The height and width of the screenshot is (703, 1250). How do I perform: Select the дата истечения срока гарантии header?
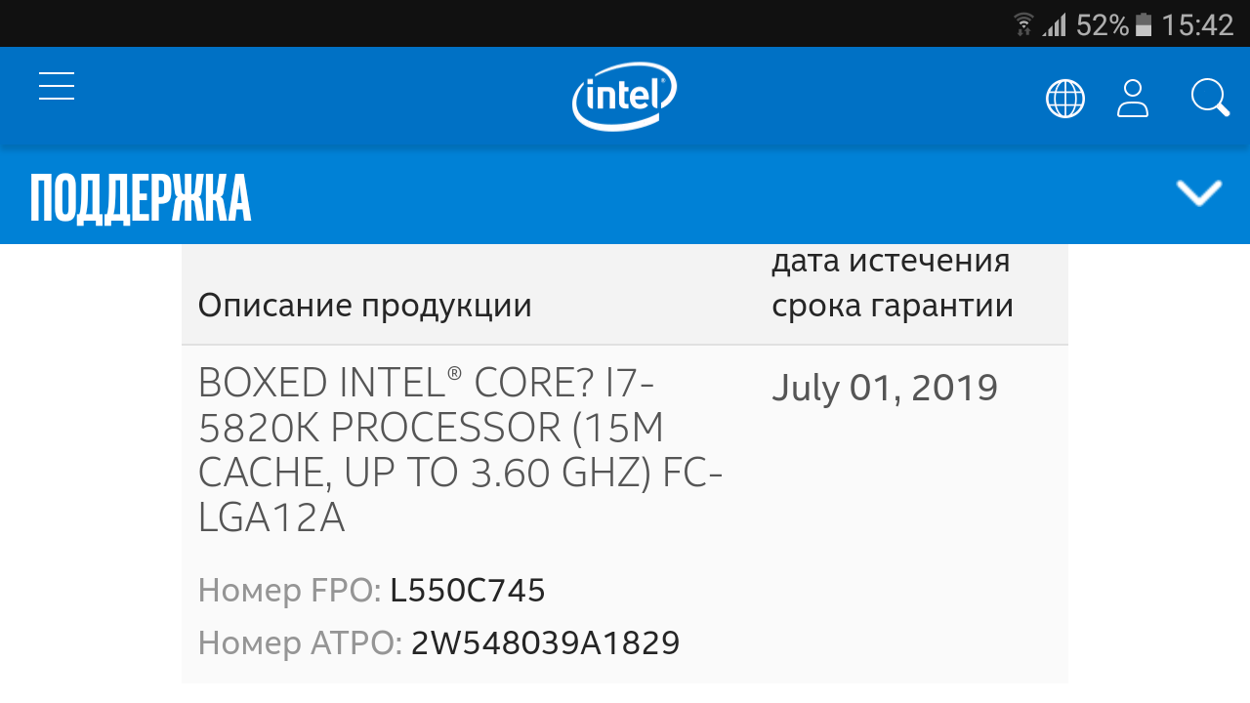[x=892, y=284]
